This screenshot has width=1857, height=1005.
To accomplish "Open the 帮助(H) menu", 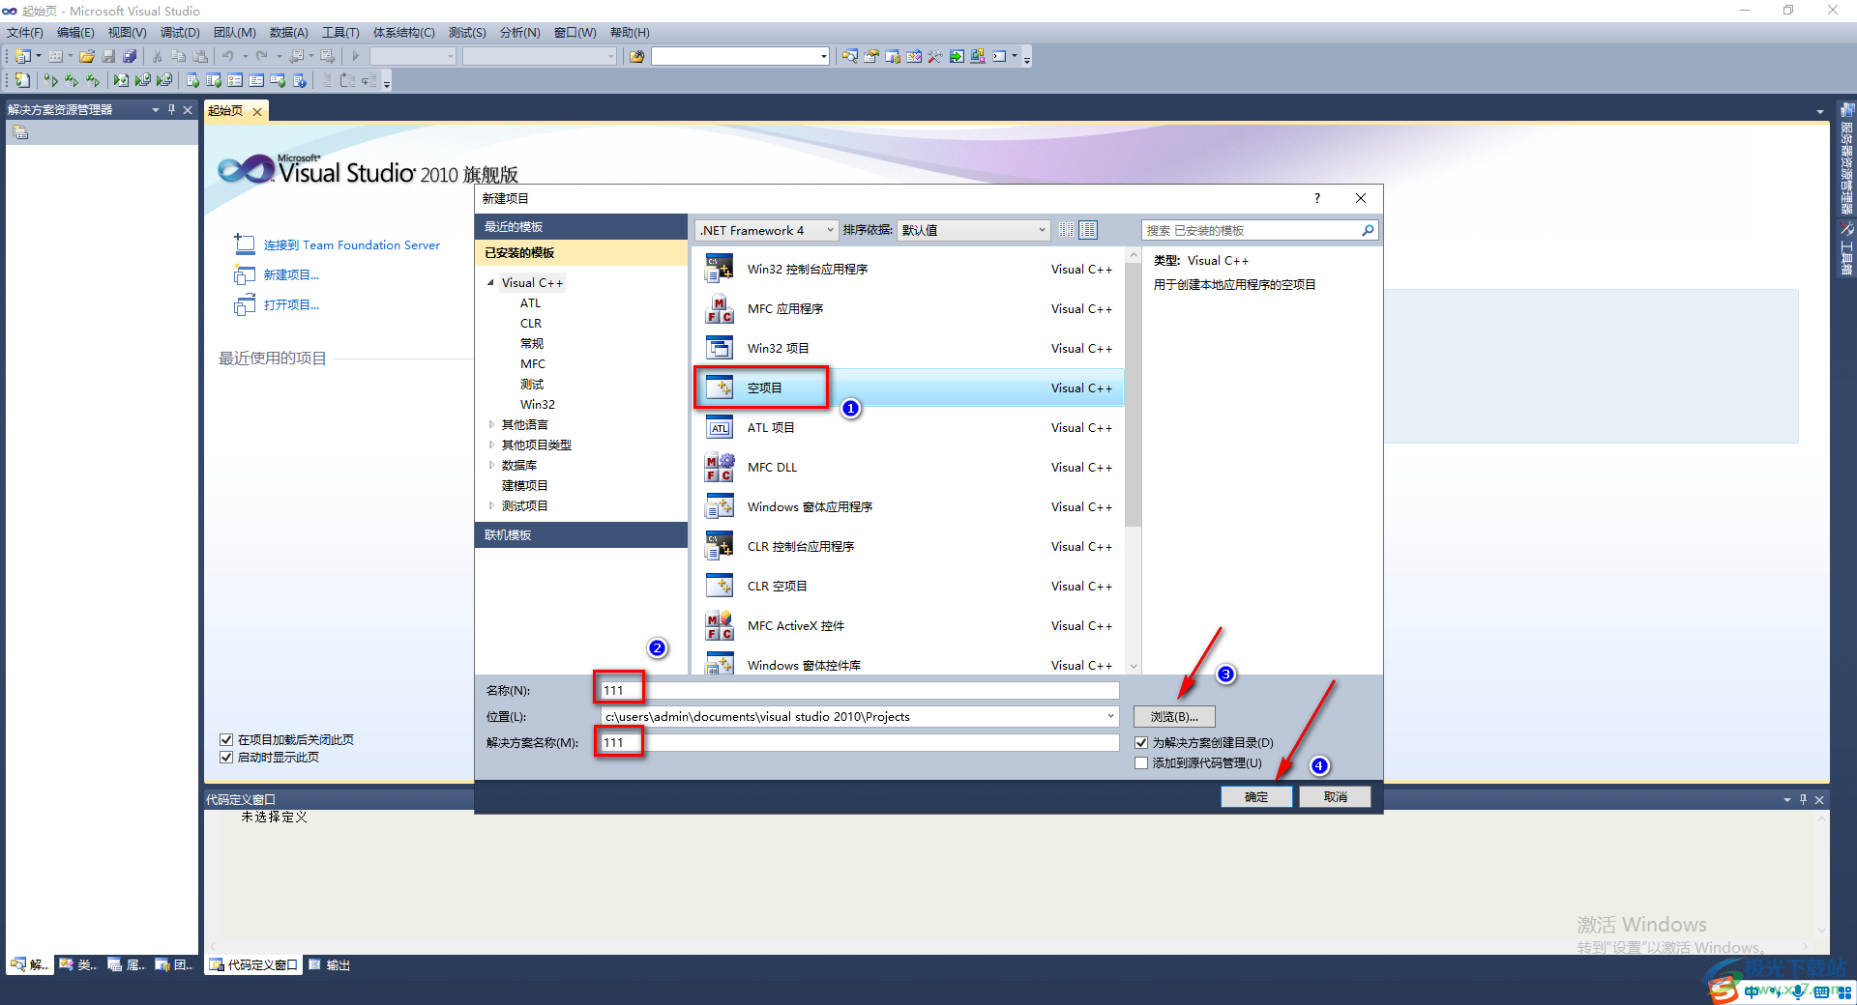I will pos(630,32).
